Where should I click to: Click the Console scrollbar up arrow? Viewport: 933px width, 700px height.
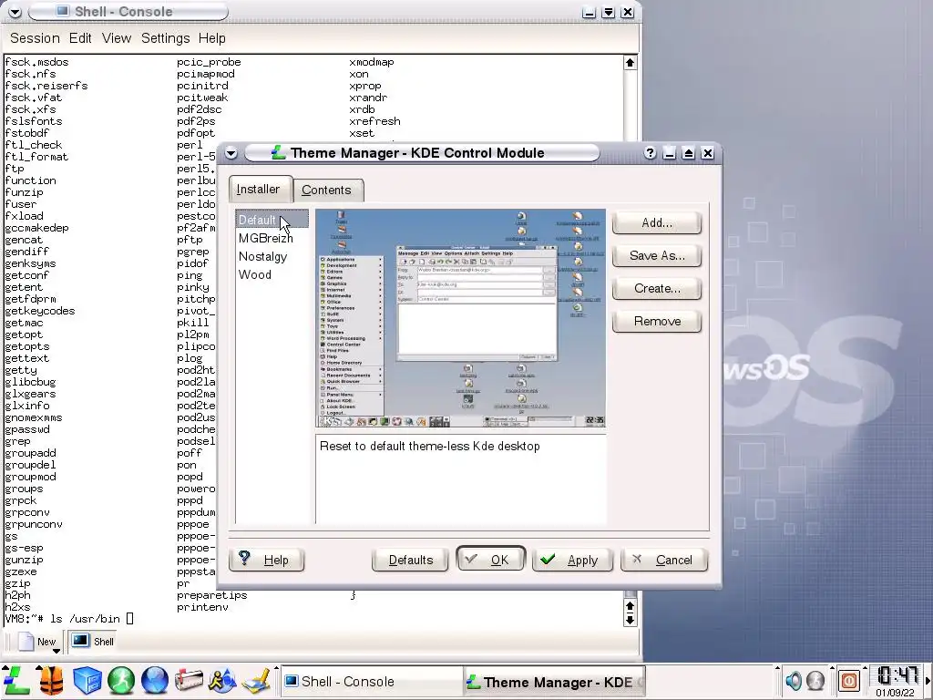click(631, 63)
